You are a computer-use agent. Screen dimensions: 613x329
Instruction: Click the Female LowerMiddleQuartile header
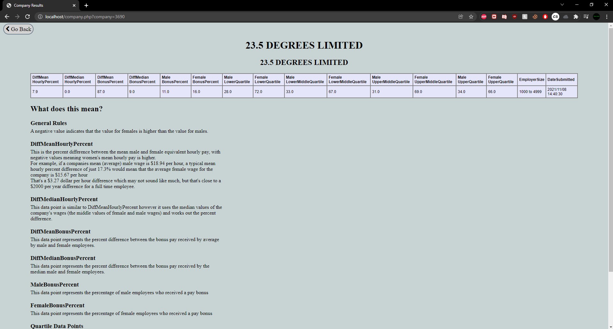348,80
